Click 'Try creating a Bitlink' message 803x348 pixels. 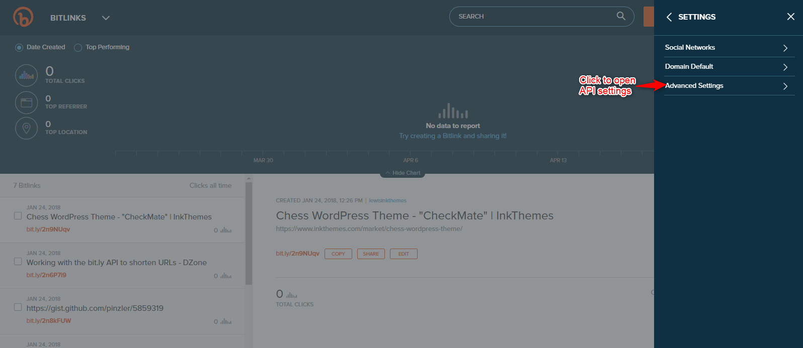click(x=453, y=136)
